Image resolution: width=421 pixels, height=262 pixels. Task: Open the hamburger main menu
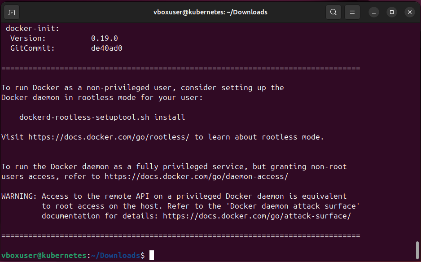coord(353,12)
